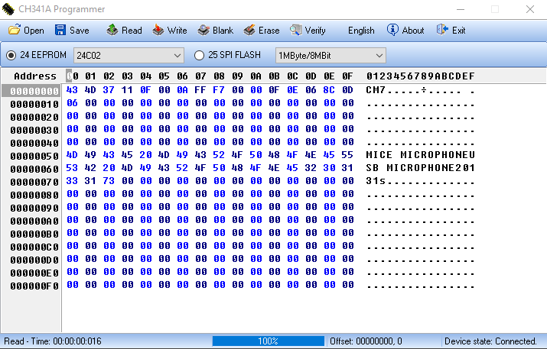Select address row 000000F0
The width and height of the screenshot is (547, 349).
click(31, 286)
